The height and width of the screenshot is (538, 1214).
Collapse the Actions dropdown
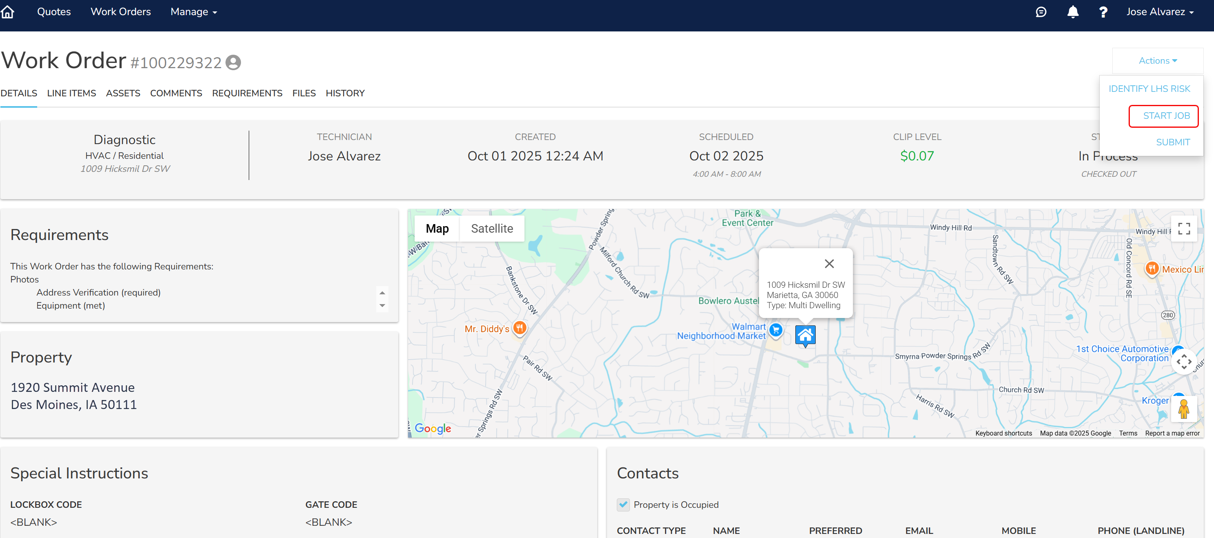pyautogui.click(x=1158, y=61)
